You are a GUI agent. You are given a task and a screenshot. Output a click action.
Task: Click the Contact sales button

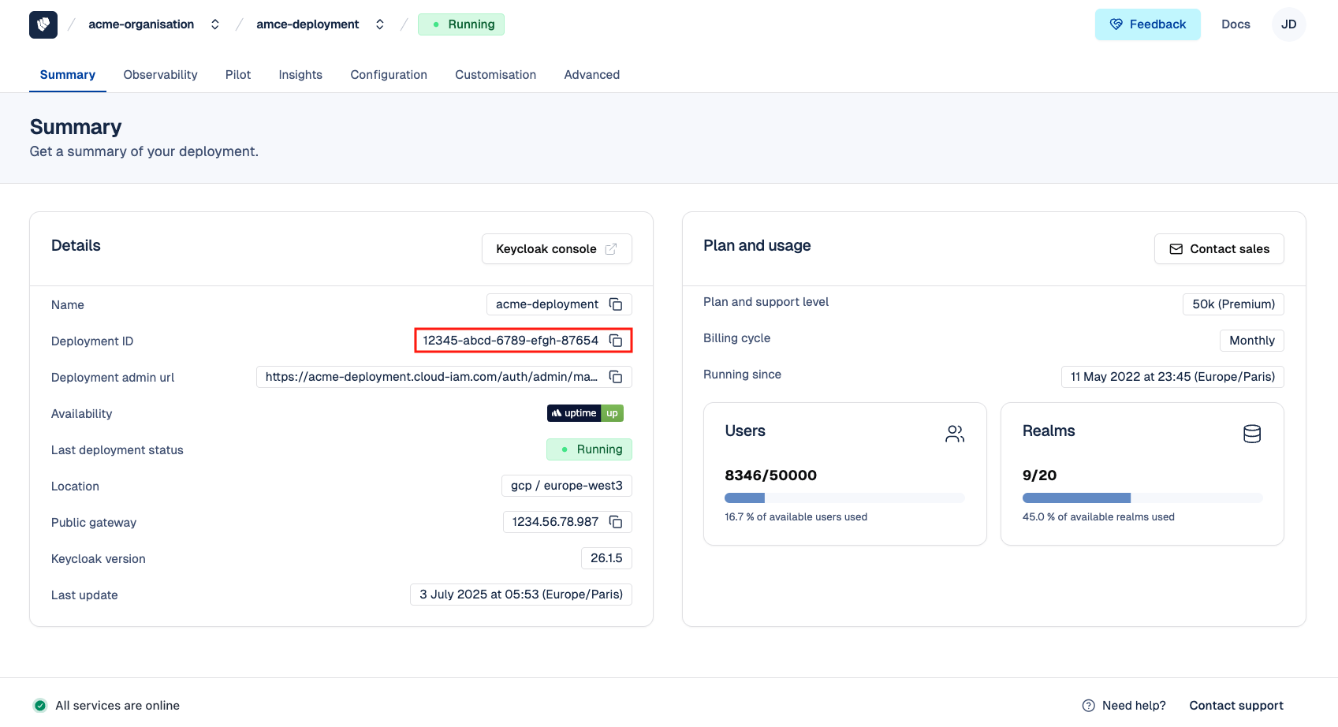coord(1218,249)
